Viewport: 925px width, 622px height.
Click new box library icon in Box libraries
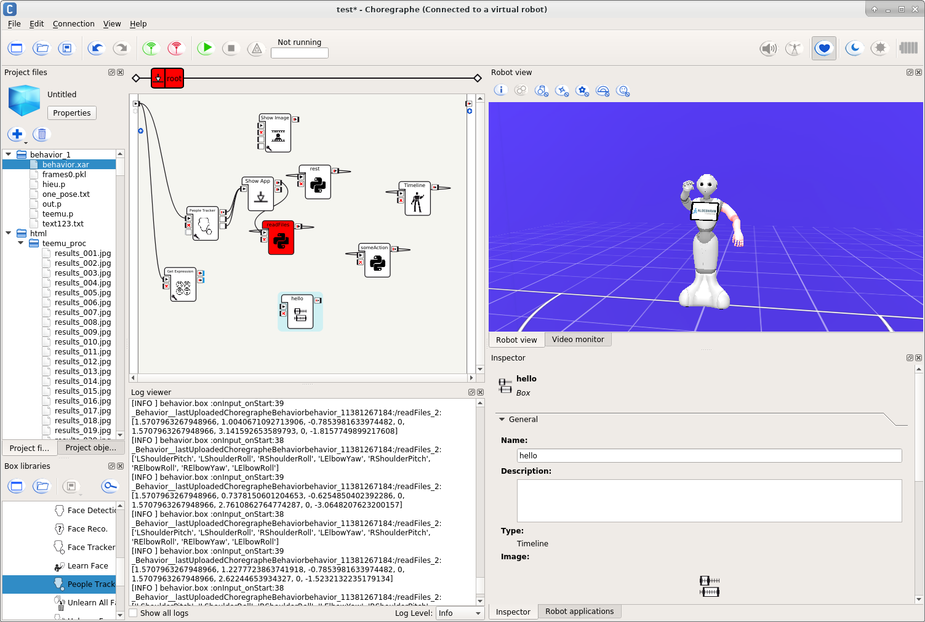pyautogui.click(x=16, y=487)
